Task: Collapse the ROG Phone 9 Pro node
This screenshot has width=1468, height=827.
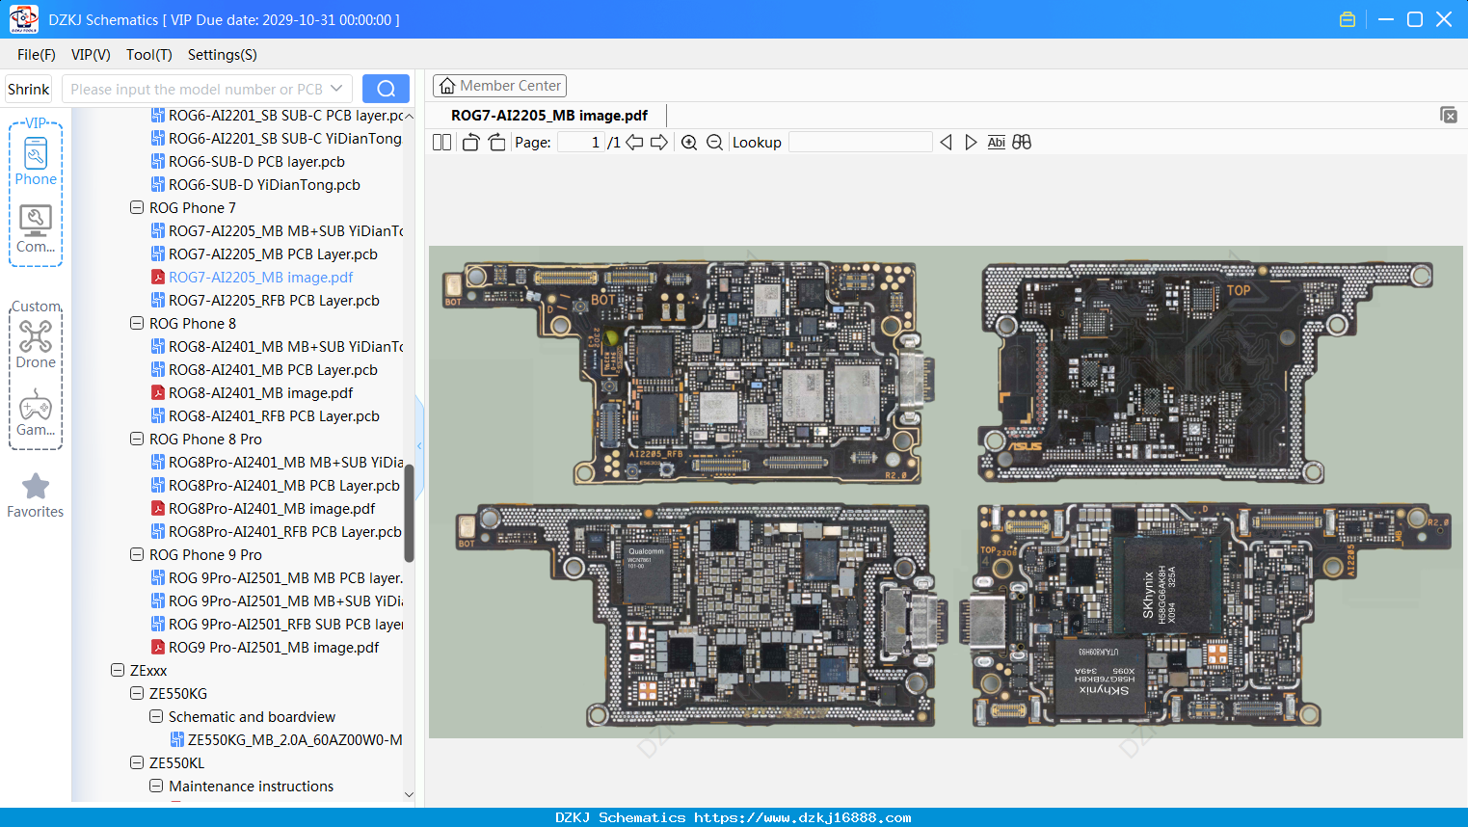Action: [137, 555]
